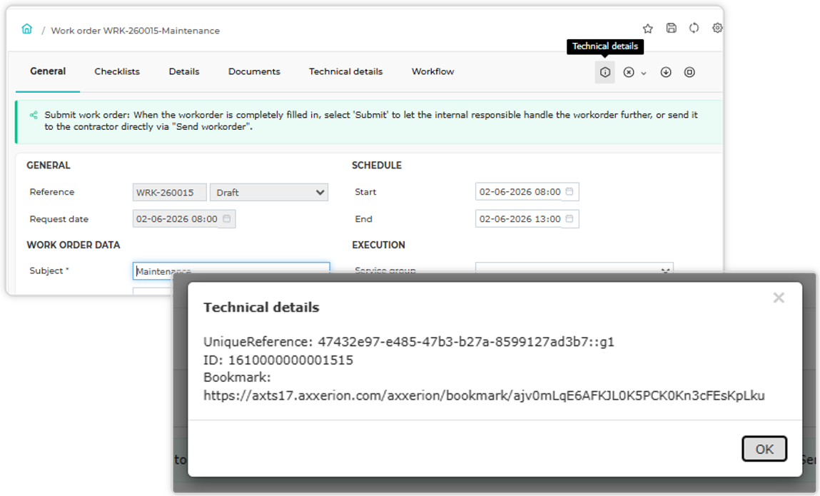Open calendar picker for Start date
This screenshot has width=820, height=496.
(570, 191)
